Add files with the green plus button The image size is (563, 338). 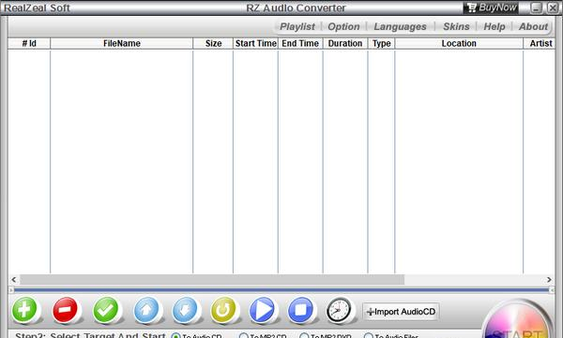click(24, 309)
